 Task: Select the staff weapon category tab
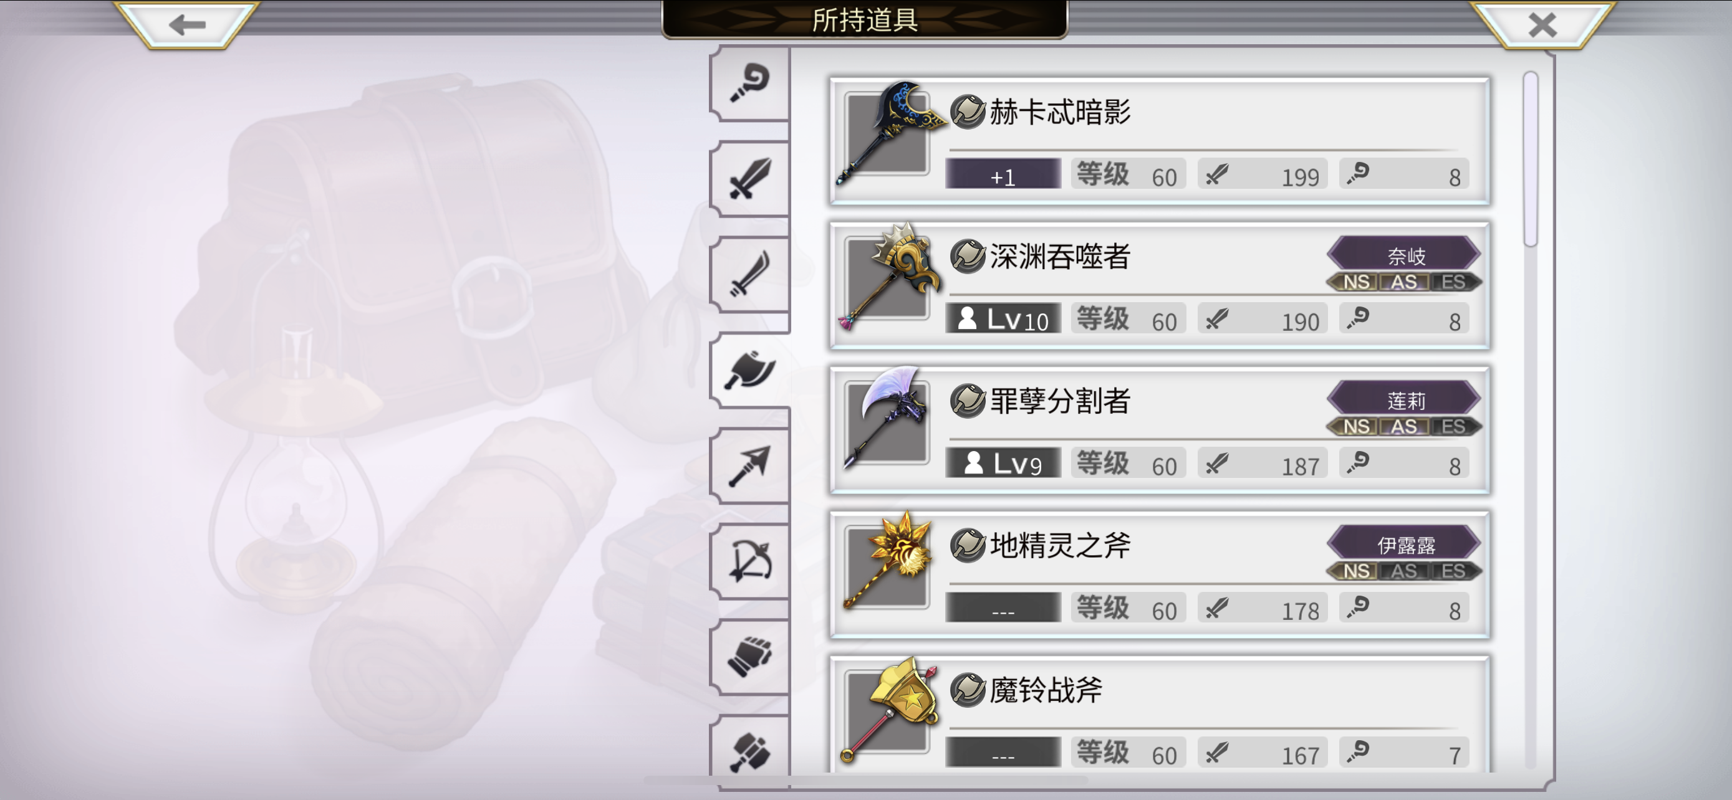pos(749,84)
